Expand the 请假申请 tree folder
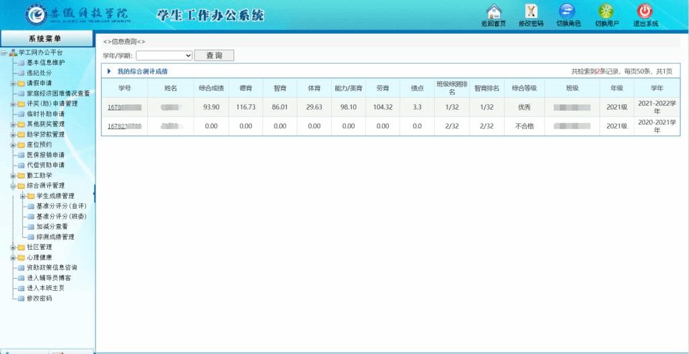 tap(13, 83)
